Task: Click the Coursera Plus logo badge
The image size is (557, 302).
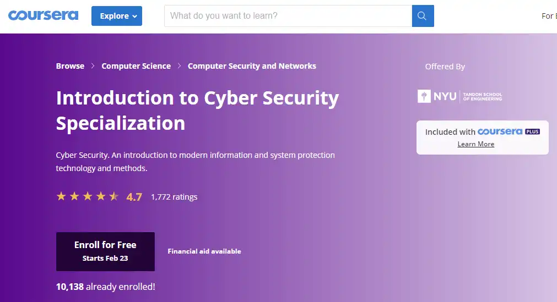Action: 509,131
